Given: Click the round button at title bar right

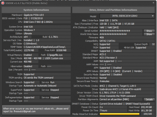Looking at the screenshot, I should click(x=153, y=3).
